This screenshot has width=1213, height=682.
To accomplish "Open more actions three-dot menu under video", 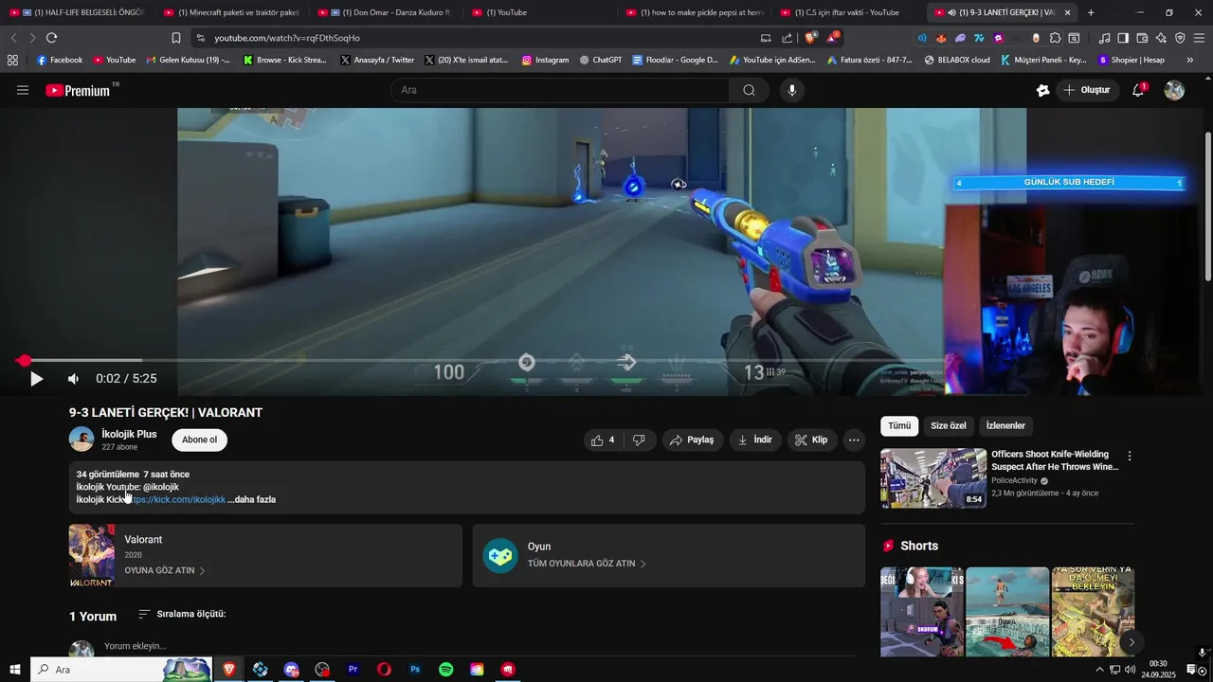I will click(x=854, y=440).
